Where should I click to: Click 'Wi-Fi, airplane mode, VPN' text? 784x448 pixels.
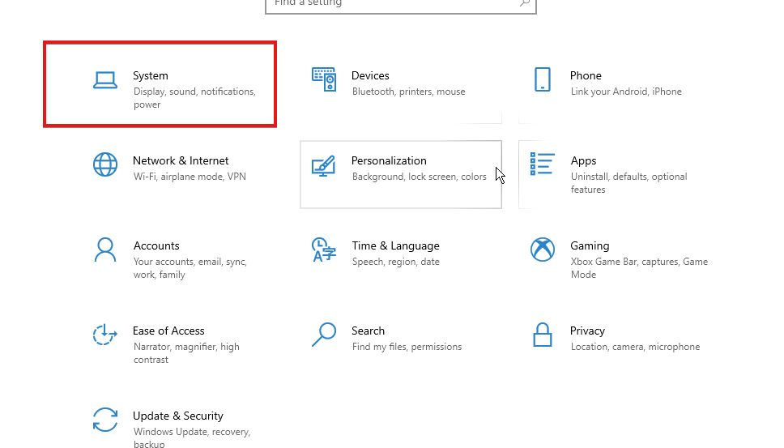[190, 177]
